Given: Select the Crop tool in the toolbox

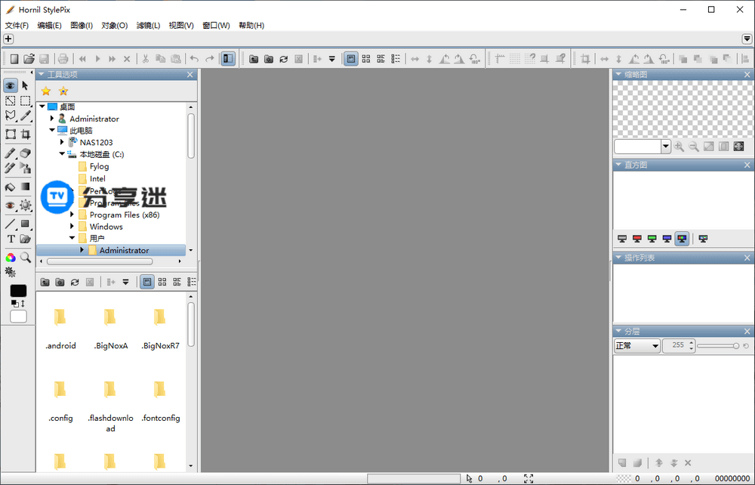Looking at the screenshot, I should tap(25, 134).
